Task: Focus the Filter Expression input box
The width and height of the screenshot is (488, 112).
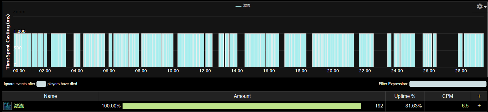Action: [x=448, y=84]
